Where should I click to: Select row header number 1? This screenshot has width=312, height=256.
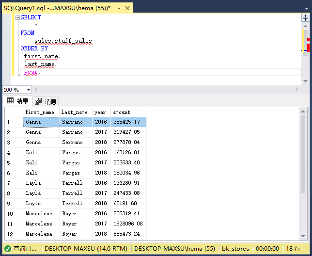(x=14, y=122)
